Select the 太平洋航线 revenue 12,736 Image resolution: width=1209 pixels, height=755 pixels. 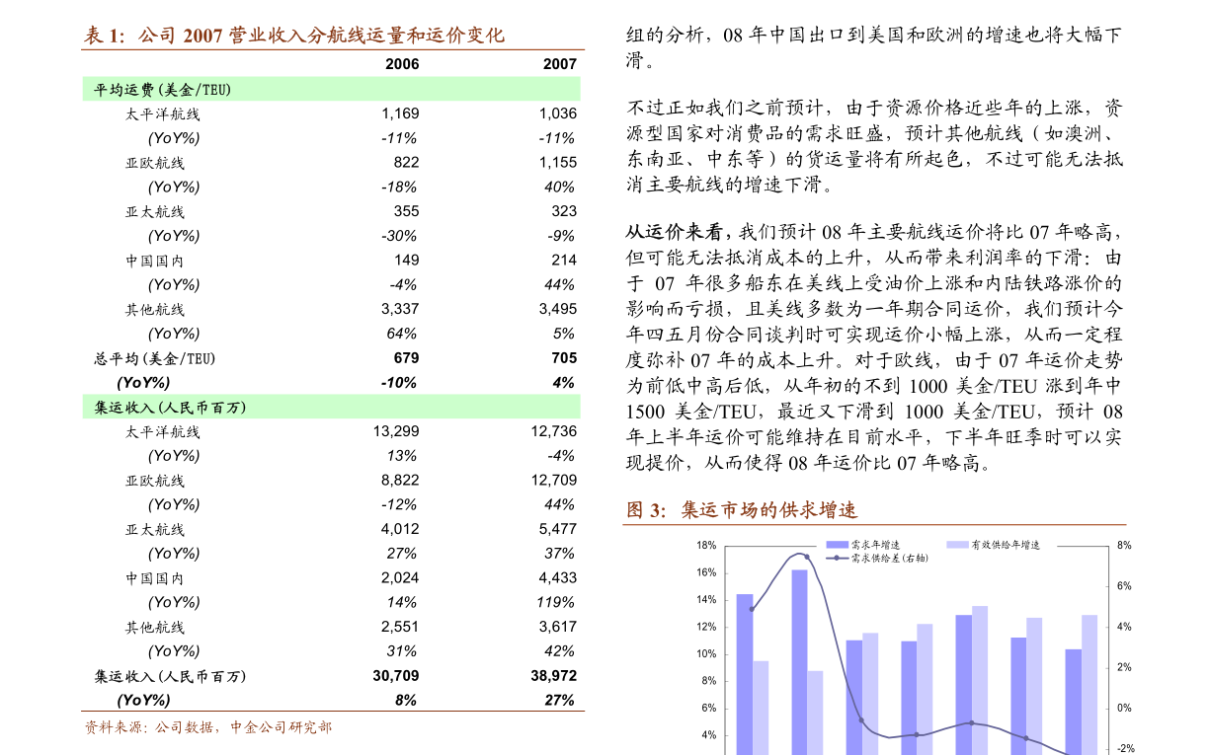click(x=554, y=431)
